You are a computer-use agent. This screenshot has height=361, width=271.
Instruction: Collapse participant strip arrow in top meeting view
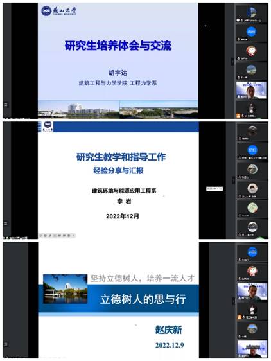click(x=232, y=61)
